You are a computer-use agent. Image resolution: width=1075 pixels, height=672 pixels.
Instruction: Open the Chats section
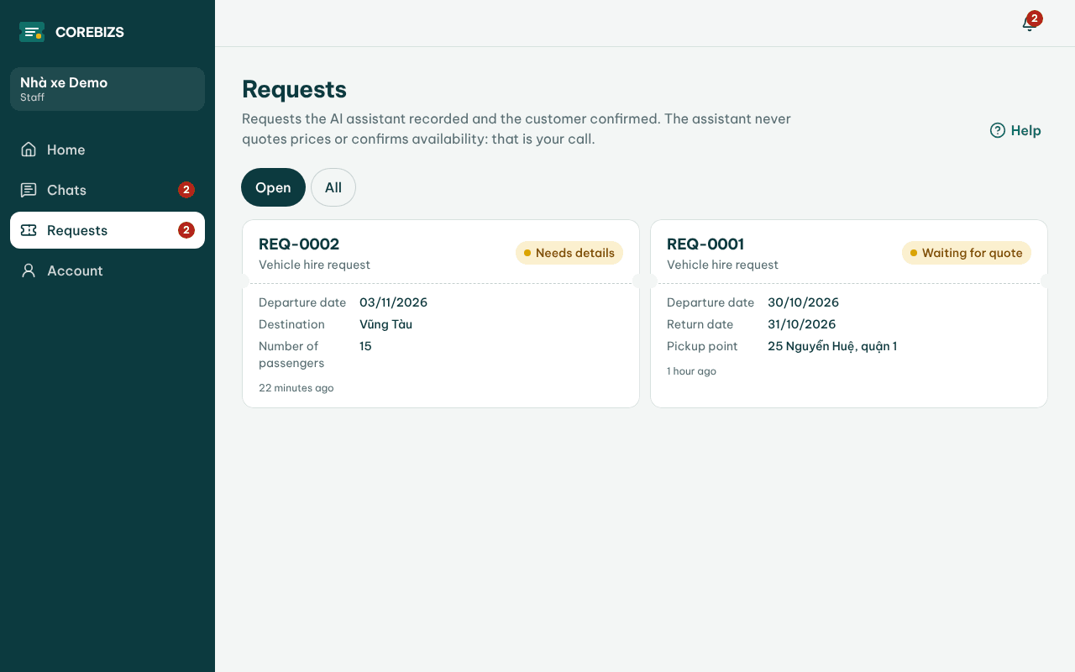point(107,190)
